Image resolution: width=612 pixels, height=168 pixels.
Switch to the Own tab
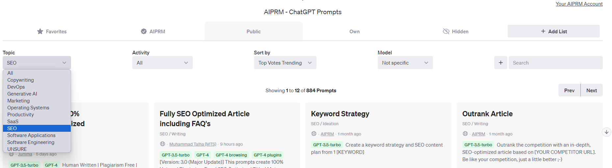tap(354, 31)
